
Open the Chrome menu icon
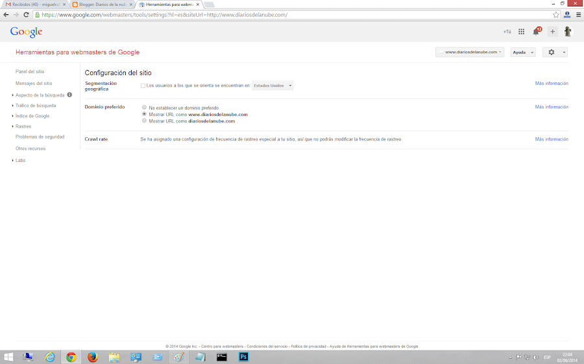coord(578,15)
